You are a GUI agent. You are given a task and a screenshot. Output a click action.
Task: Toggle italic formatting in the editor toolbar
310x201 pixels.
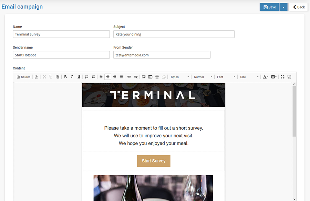click(72, 77)
